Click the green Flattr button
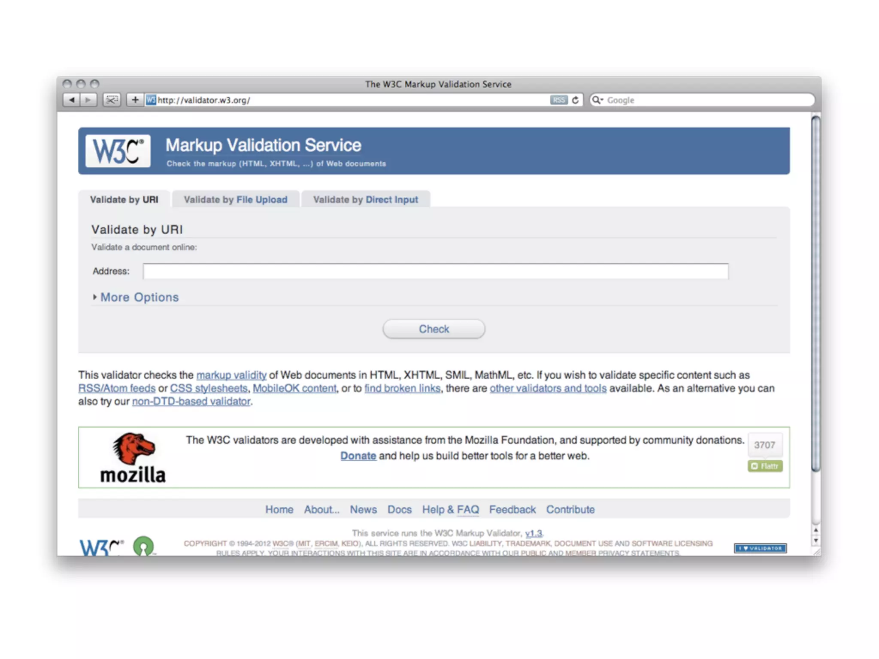The width and height of the screenshot is (879, 659). coord(765,466)
